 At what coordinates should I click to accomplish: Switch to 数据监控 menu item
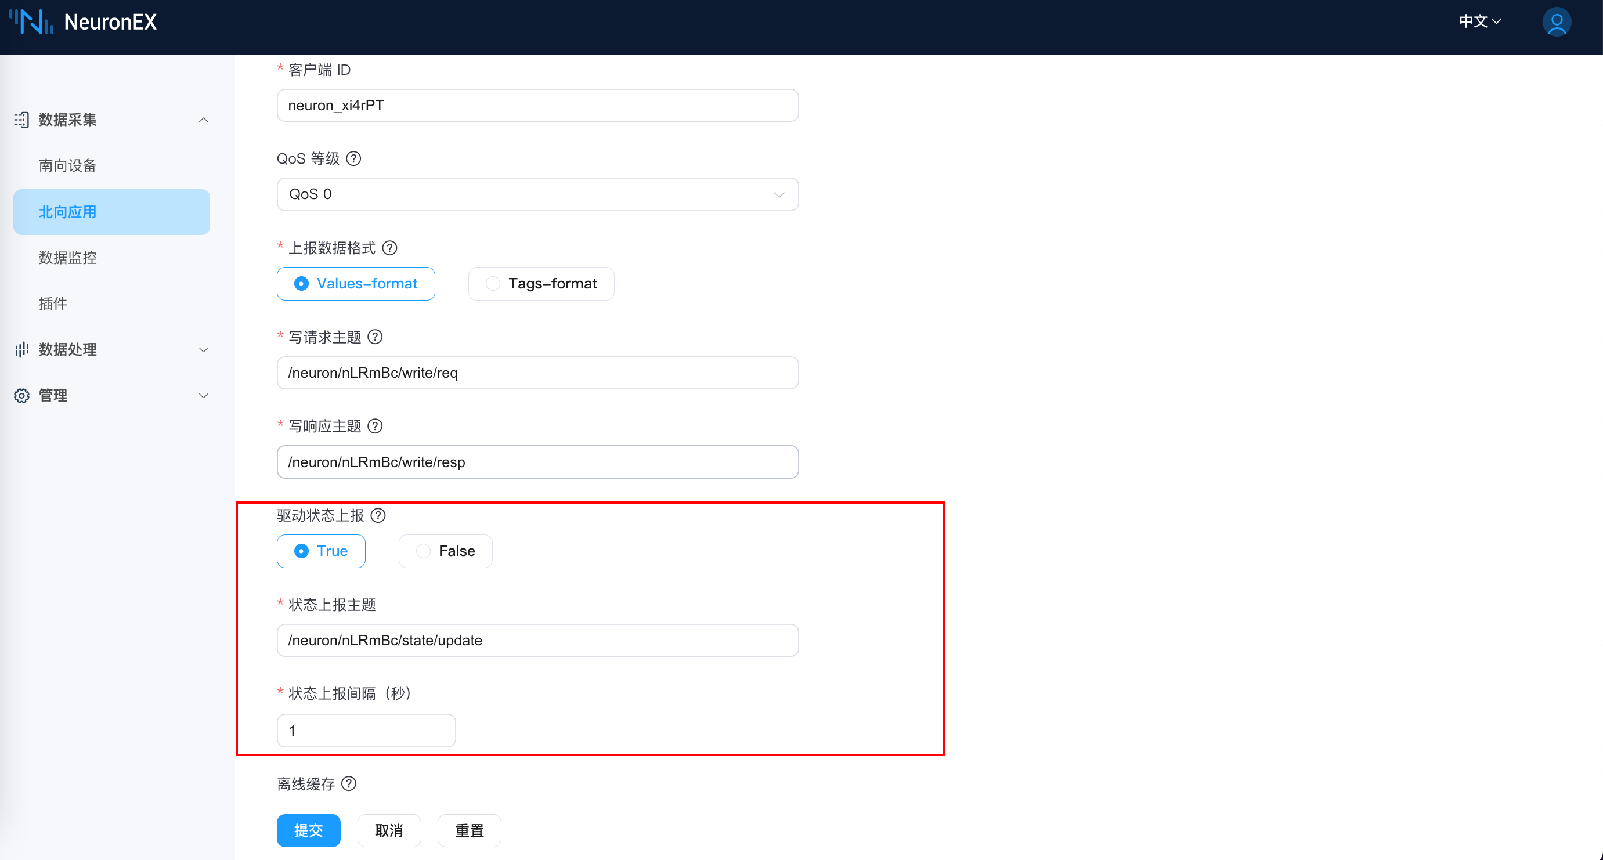click(70, 258)
